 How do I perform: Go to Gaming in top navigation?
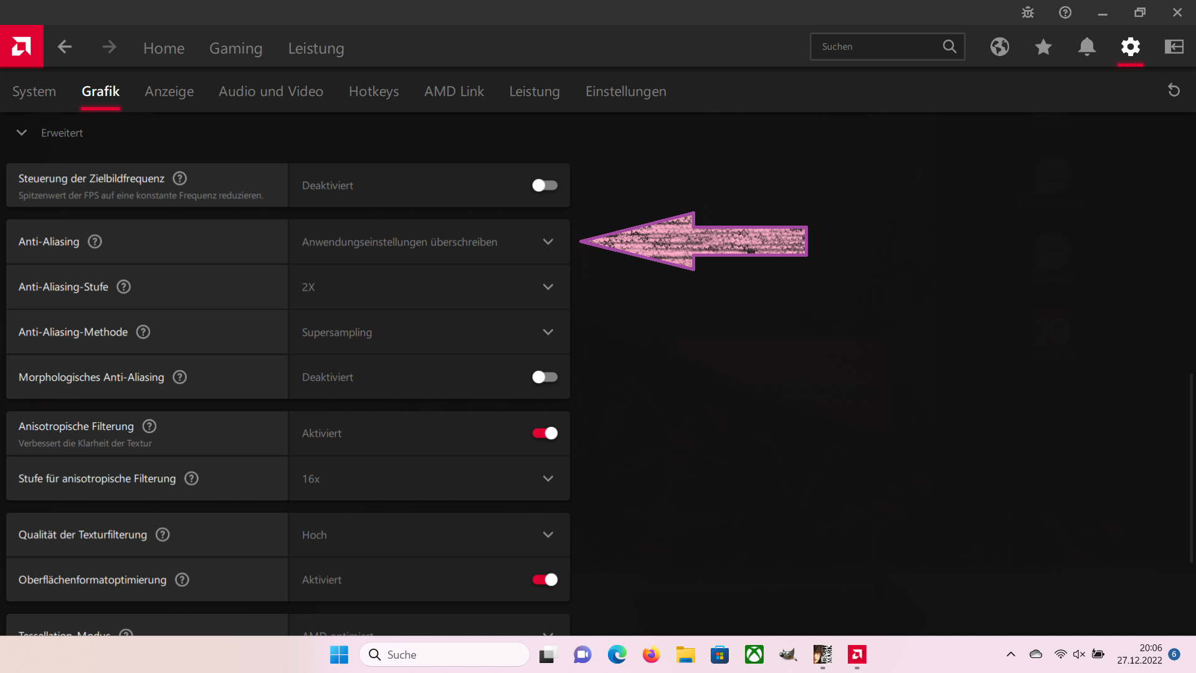coord(235,48)
